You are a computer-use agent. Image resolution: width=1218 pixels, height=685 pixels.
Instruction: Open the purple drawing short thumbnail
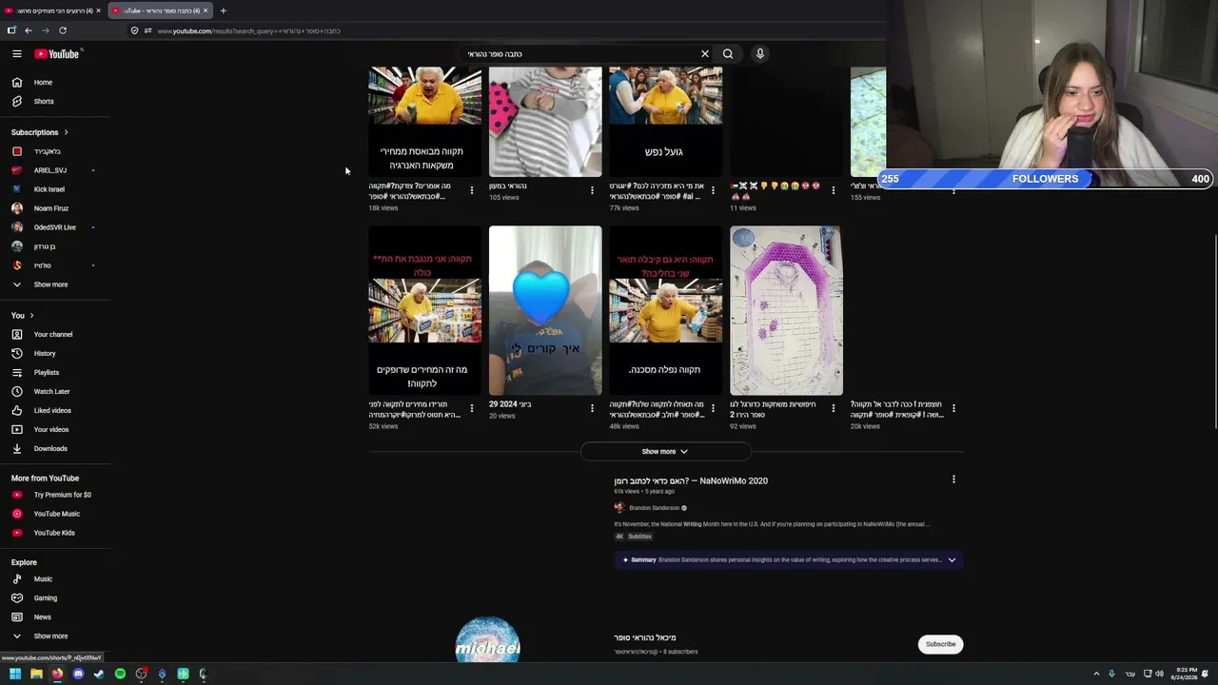click(x=786, y=310)
